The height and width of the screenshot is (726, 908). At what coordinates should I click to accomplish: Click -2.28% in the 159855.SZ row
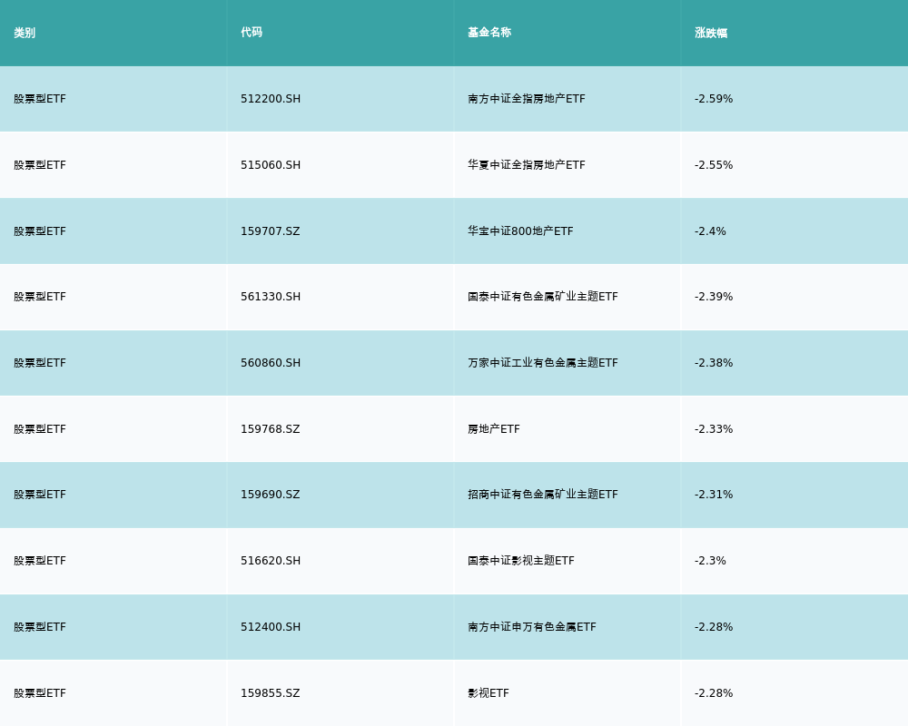(x=714, y=693)
